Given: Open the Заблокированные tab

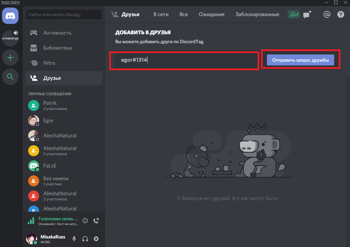Looking at the screenshot, I should pos(257,14).
